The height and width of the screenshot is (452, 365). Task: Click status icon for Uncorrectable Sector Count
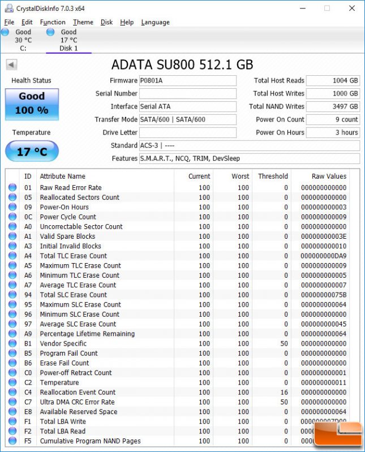coord(12,226)
